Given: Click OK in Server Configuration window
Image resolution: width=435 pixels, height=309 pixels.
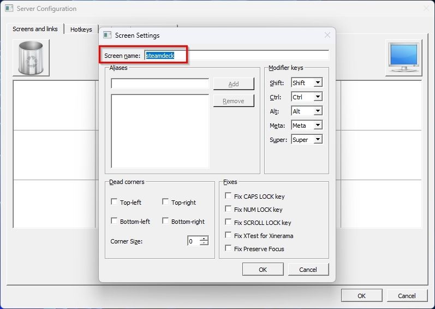Looking at the screenshot, I should click(361, 296).
